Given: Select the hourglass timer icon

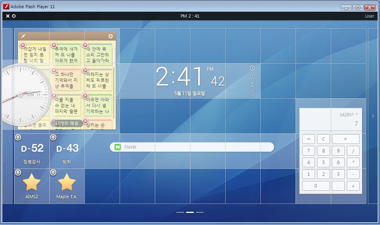Looking at the screenshot, I should point(252,84).
